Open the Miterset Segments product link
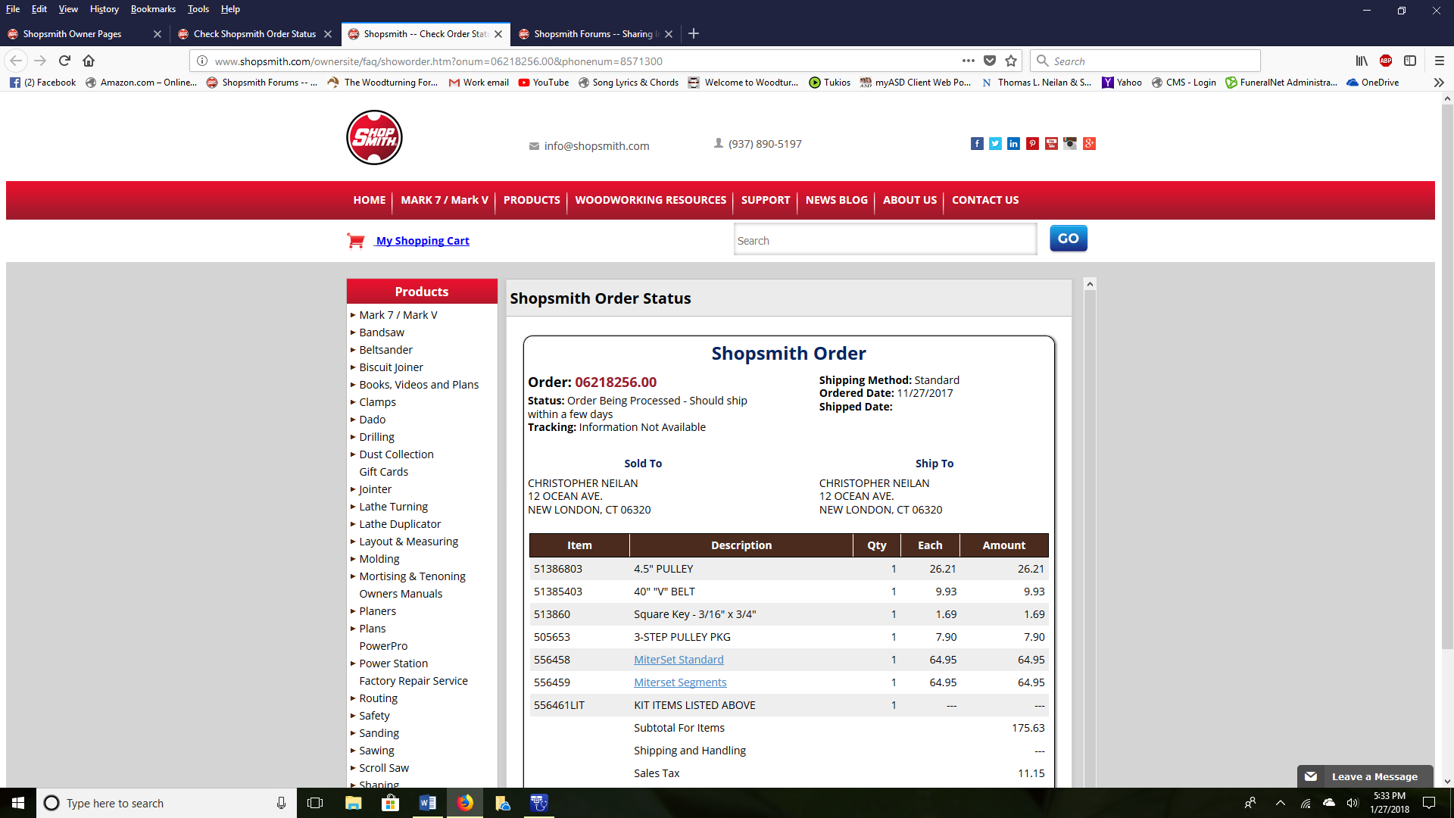 (680, 682)
